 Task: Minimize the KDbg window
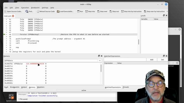point(158,4)
